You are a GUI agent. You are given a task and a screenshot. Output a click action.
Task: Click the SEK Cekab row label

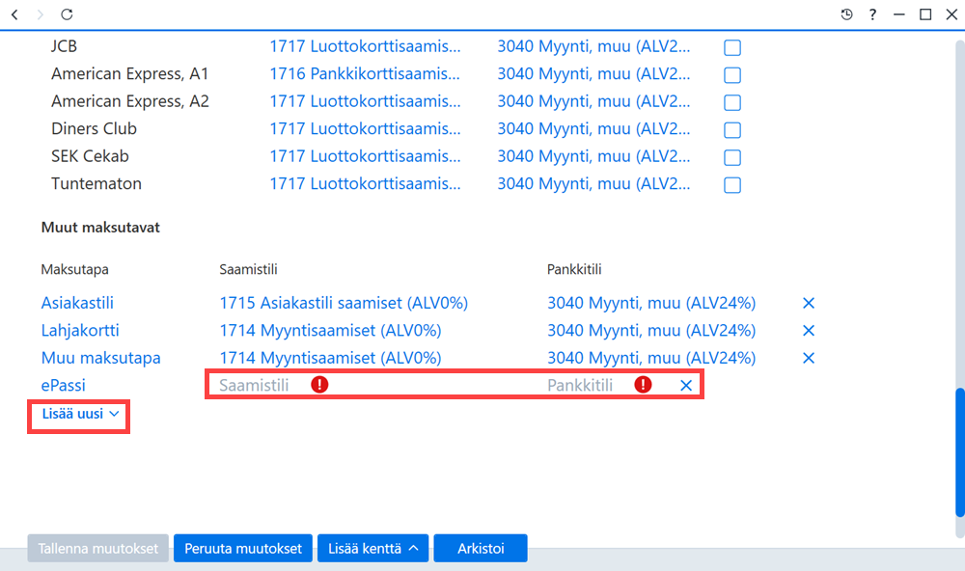(x=90, y=156)
